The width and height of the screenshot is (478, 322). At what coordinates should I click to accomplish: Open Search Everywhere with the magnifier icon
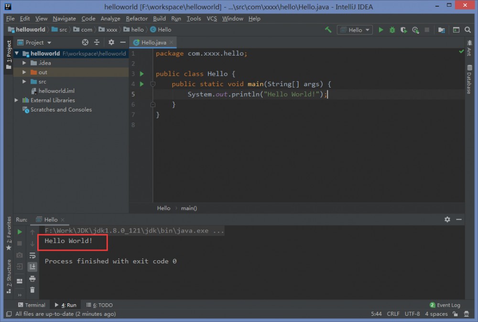(x=467, y=30)
